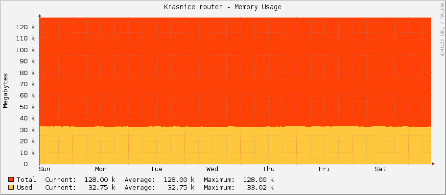The width and height of the screenshot is (446, 195).
Task: Click the '120 k' y-axis value
Action: tap(25, 27)
